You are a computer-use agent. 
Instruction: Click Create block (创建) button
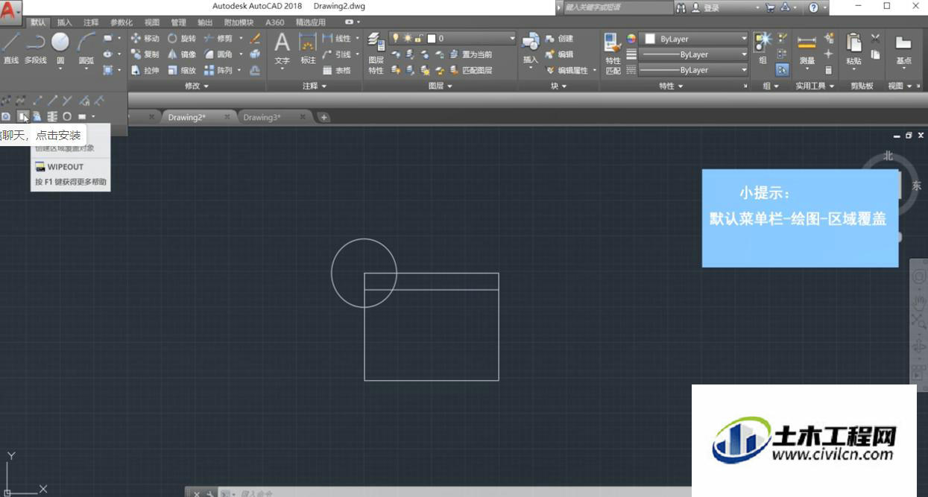coord(560,38)
